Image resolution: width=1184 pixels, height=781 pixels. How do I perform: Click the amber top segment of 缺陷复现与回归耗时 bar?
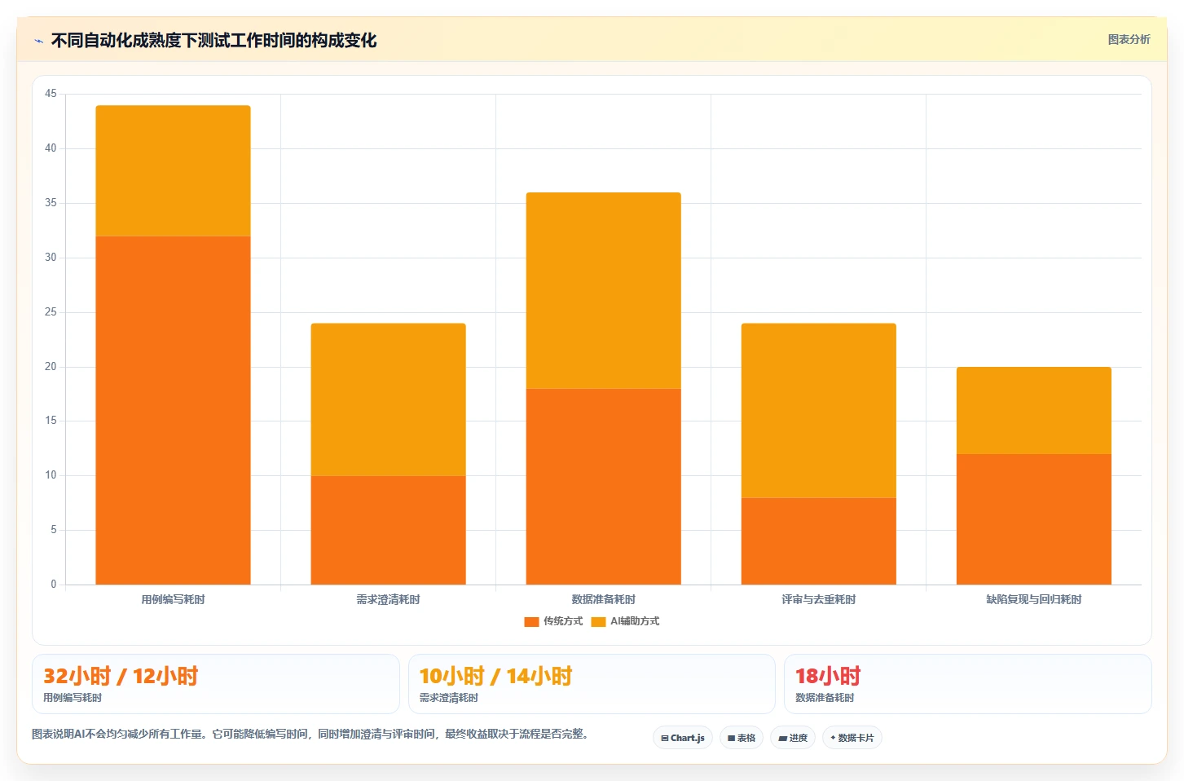pos(1033,410)
